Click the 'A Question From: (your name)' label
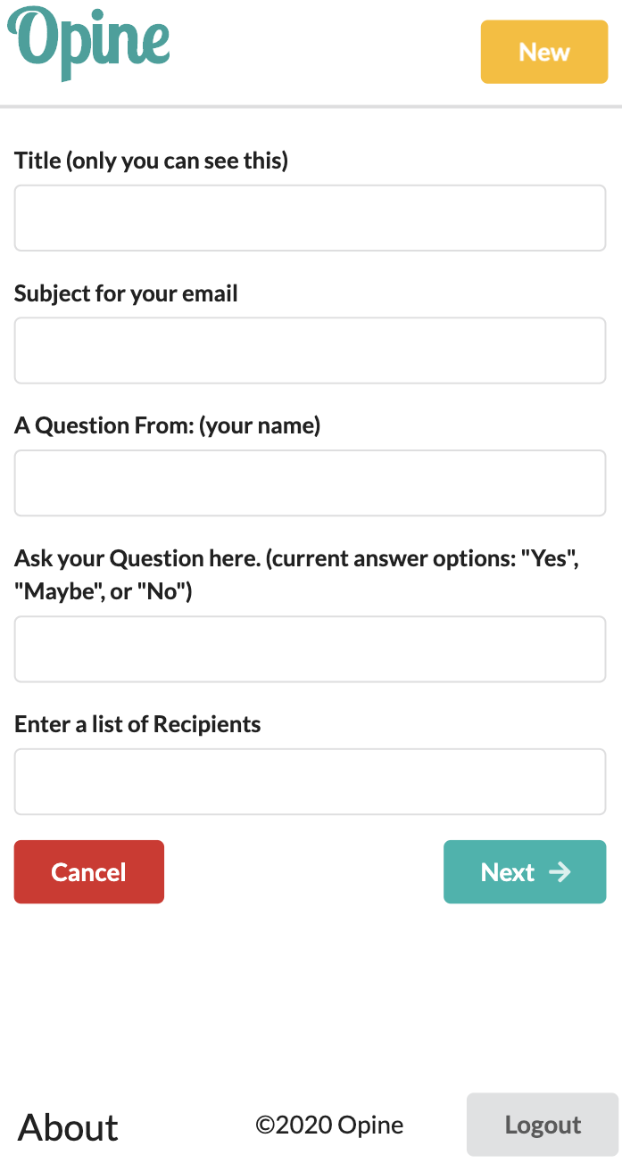Image resolution: width=622 pixels, height=1171 pixels. (167, 425)
